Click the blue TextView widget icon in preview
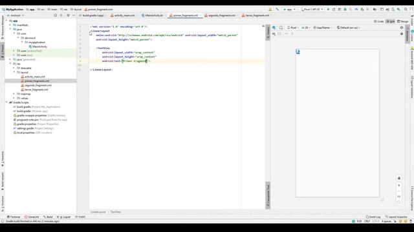This screenshot has height=232, width=414. 298,52
